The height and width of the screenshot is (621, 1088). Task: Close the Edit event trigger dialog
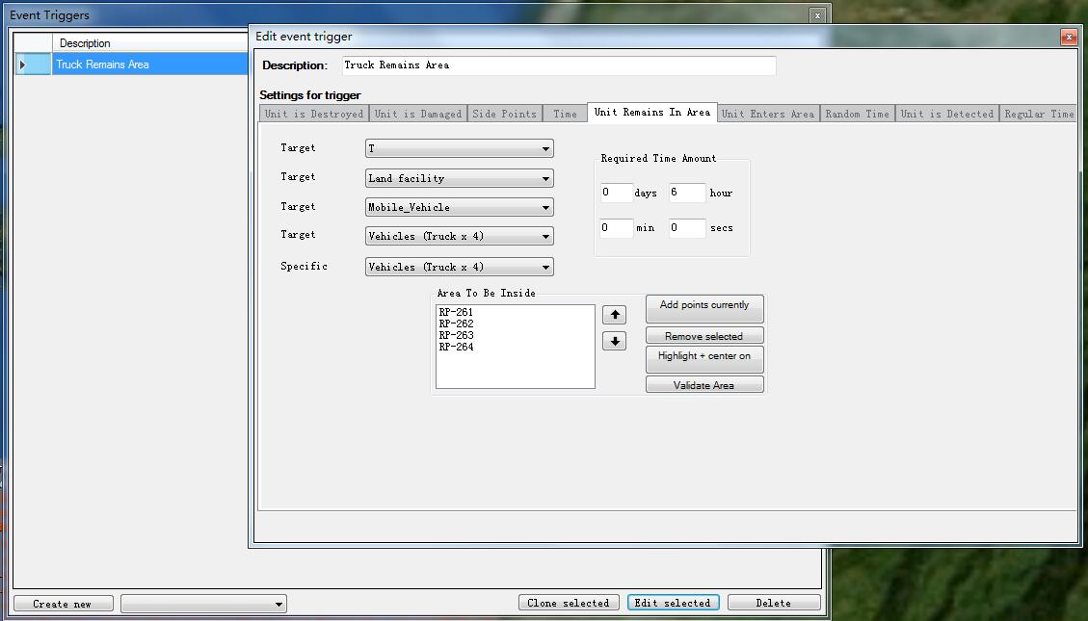tap(1069, 37)
